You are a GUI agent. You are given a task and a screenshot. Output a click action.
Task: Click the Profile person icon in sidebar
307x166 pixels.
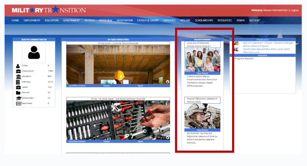click(18, 66)
